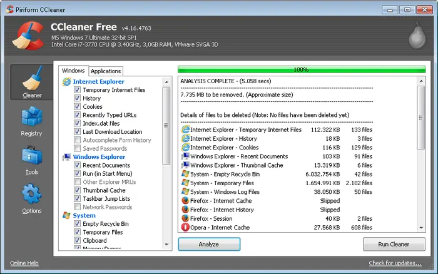Screen dimensions: 438x274
Task: Uncheck the Cookies checkbox
Action: [78, 107]
